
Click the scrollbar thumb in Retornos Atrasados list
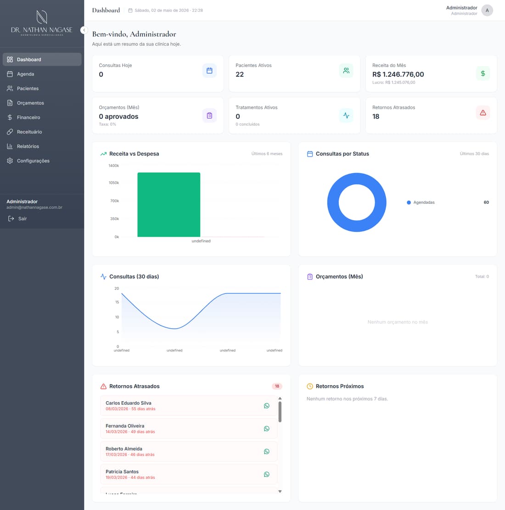point(280,412)
